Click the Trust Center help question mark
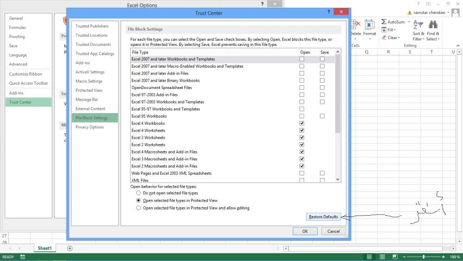 point(328,12)
